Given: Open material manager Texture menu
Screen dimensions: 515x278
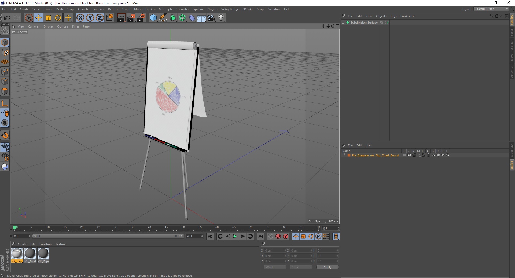Looking at the screenshot, I should click(x=60, y=244).
